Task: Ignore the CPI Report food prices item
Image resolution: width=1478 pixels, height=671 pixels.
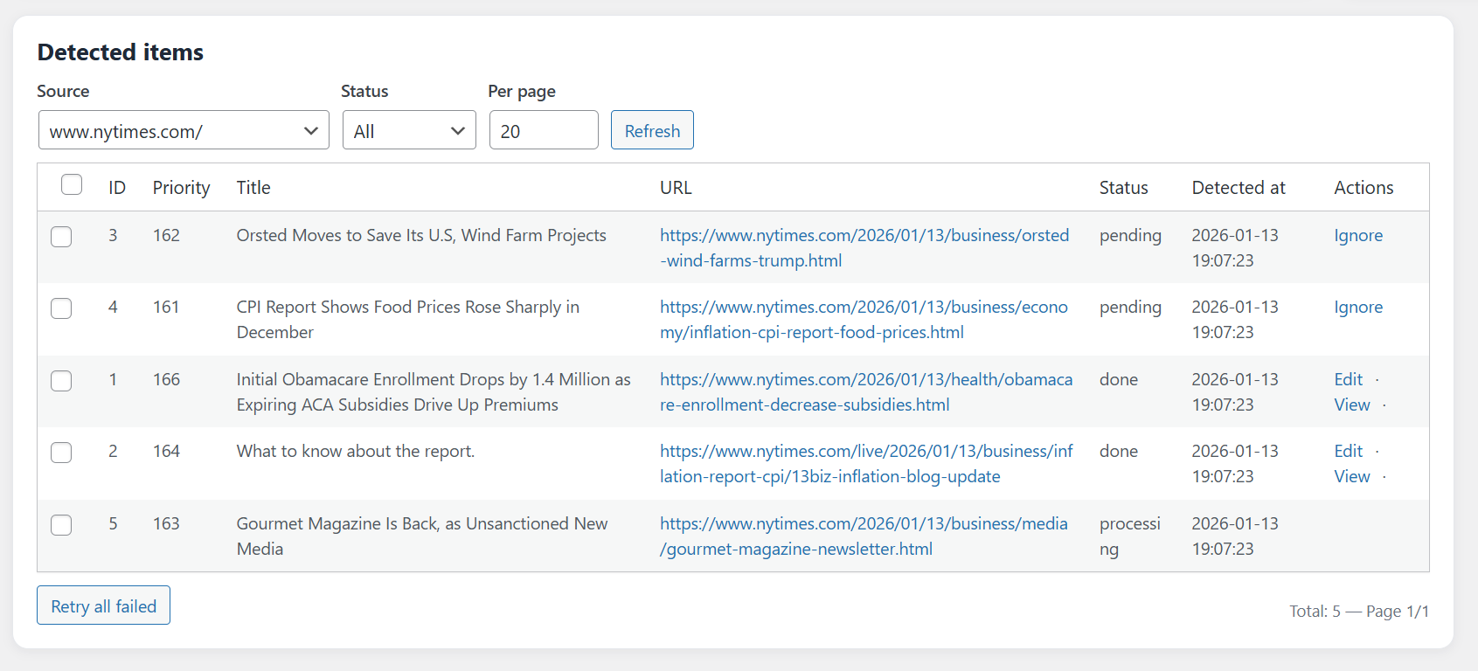Action: click(1357, 308)
